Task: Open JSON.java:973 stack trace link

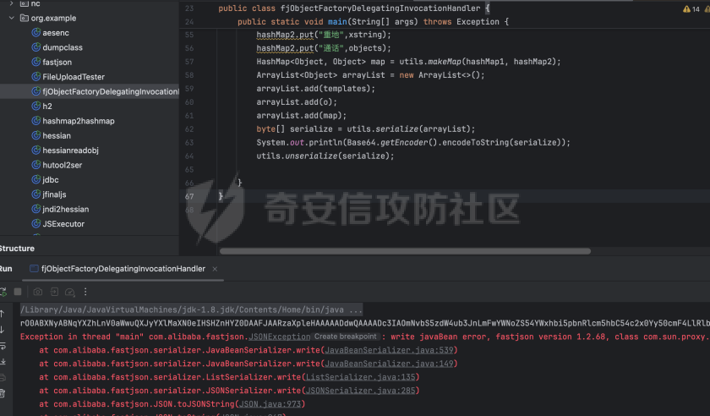Action: tap(270, 404)
